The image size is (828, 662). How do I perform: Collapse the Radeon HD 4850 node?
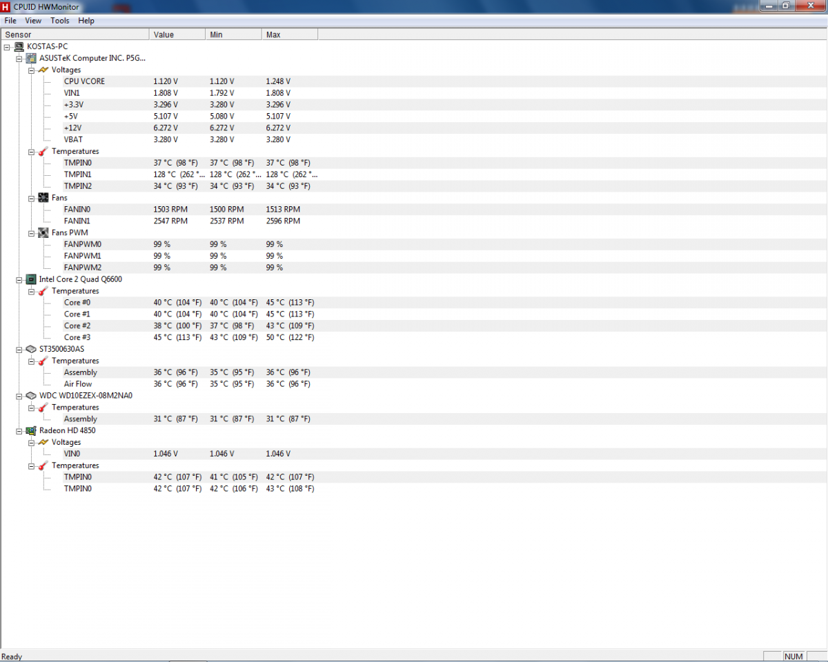(19, 430)
